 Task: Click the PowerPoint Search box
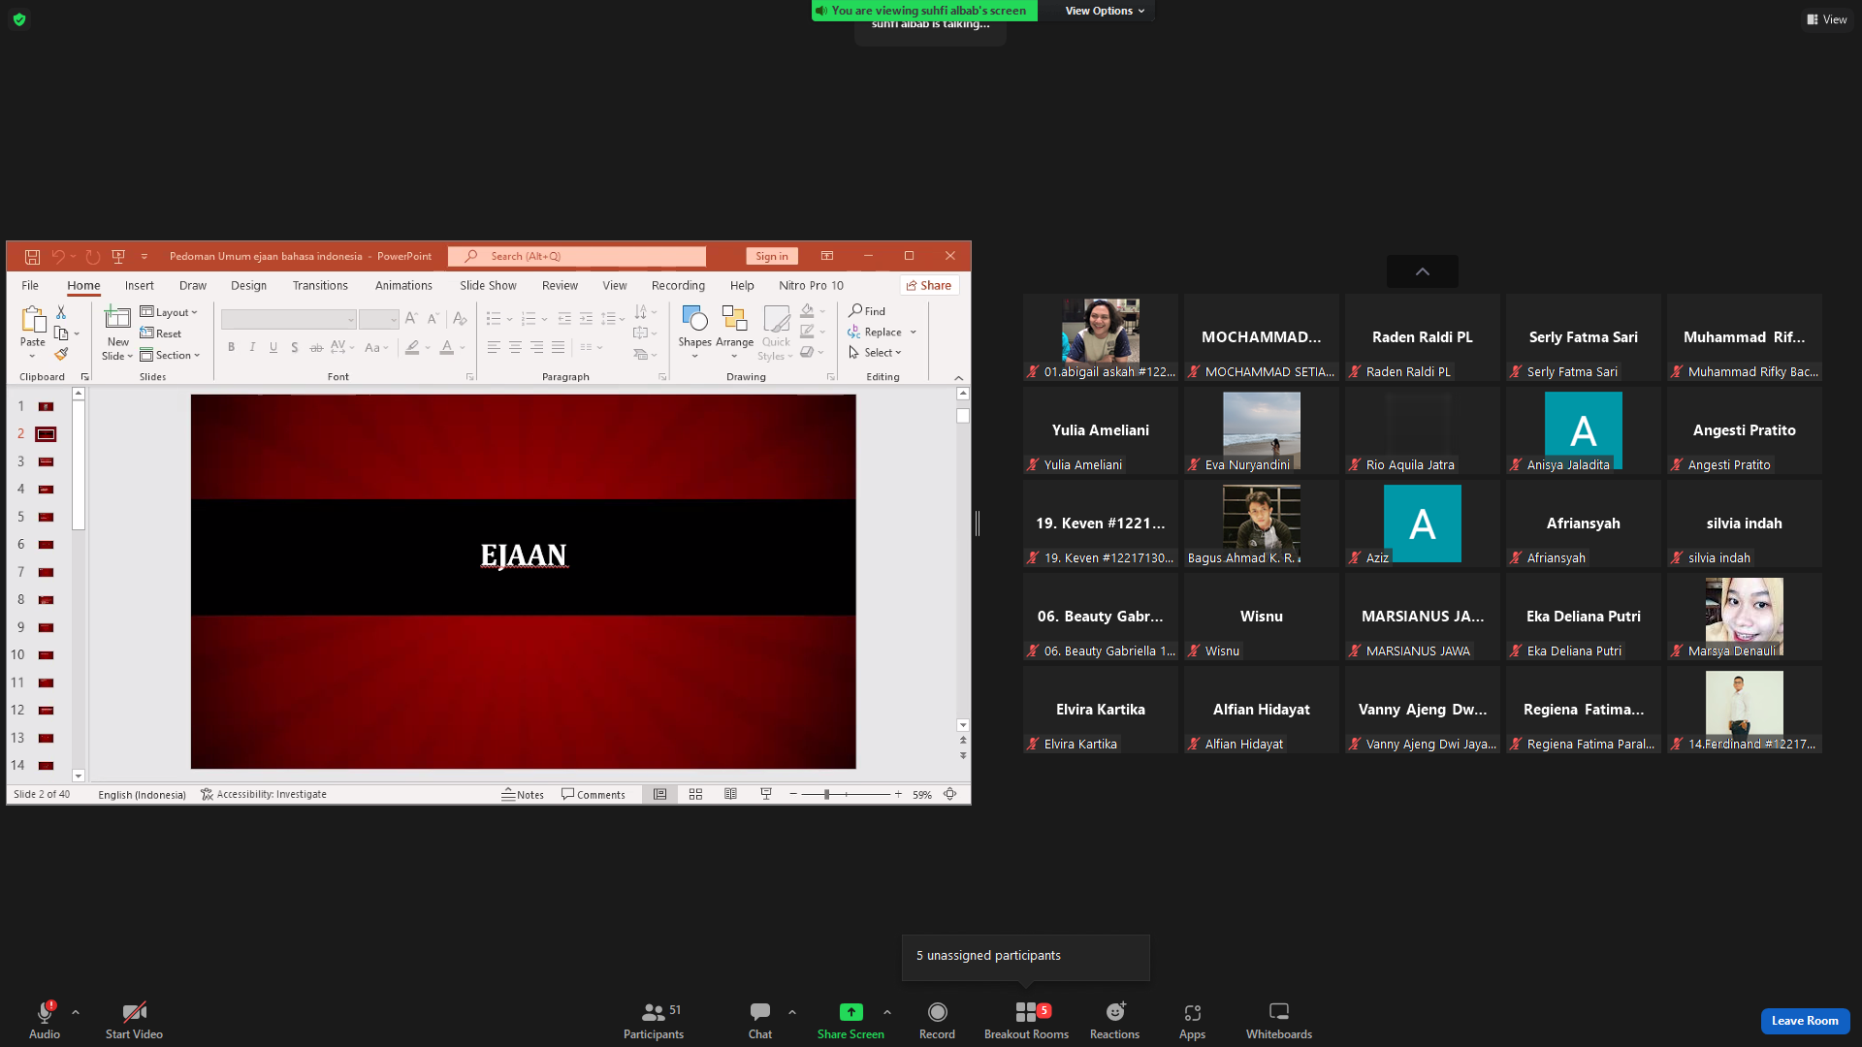point(577,256)
